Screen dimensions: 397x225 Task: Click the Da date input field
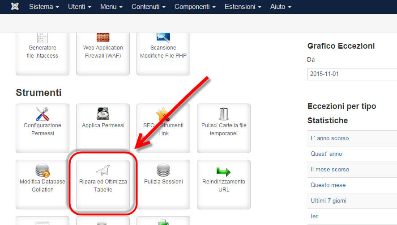[352, 74]
